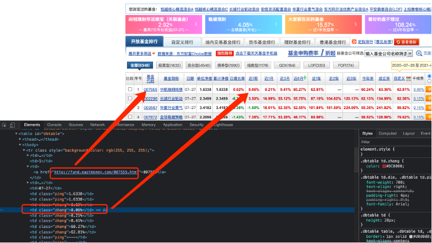Switch to the Computed styles pane tab

[x=387, y=133]
